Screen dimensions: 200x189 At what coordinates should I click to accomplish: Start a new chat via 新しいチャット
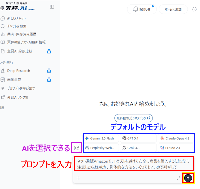click(x=16, y=18)
